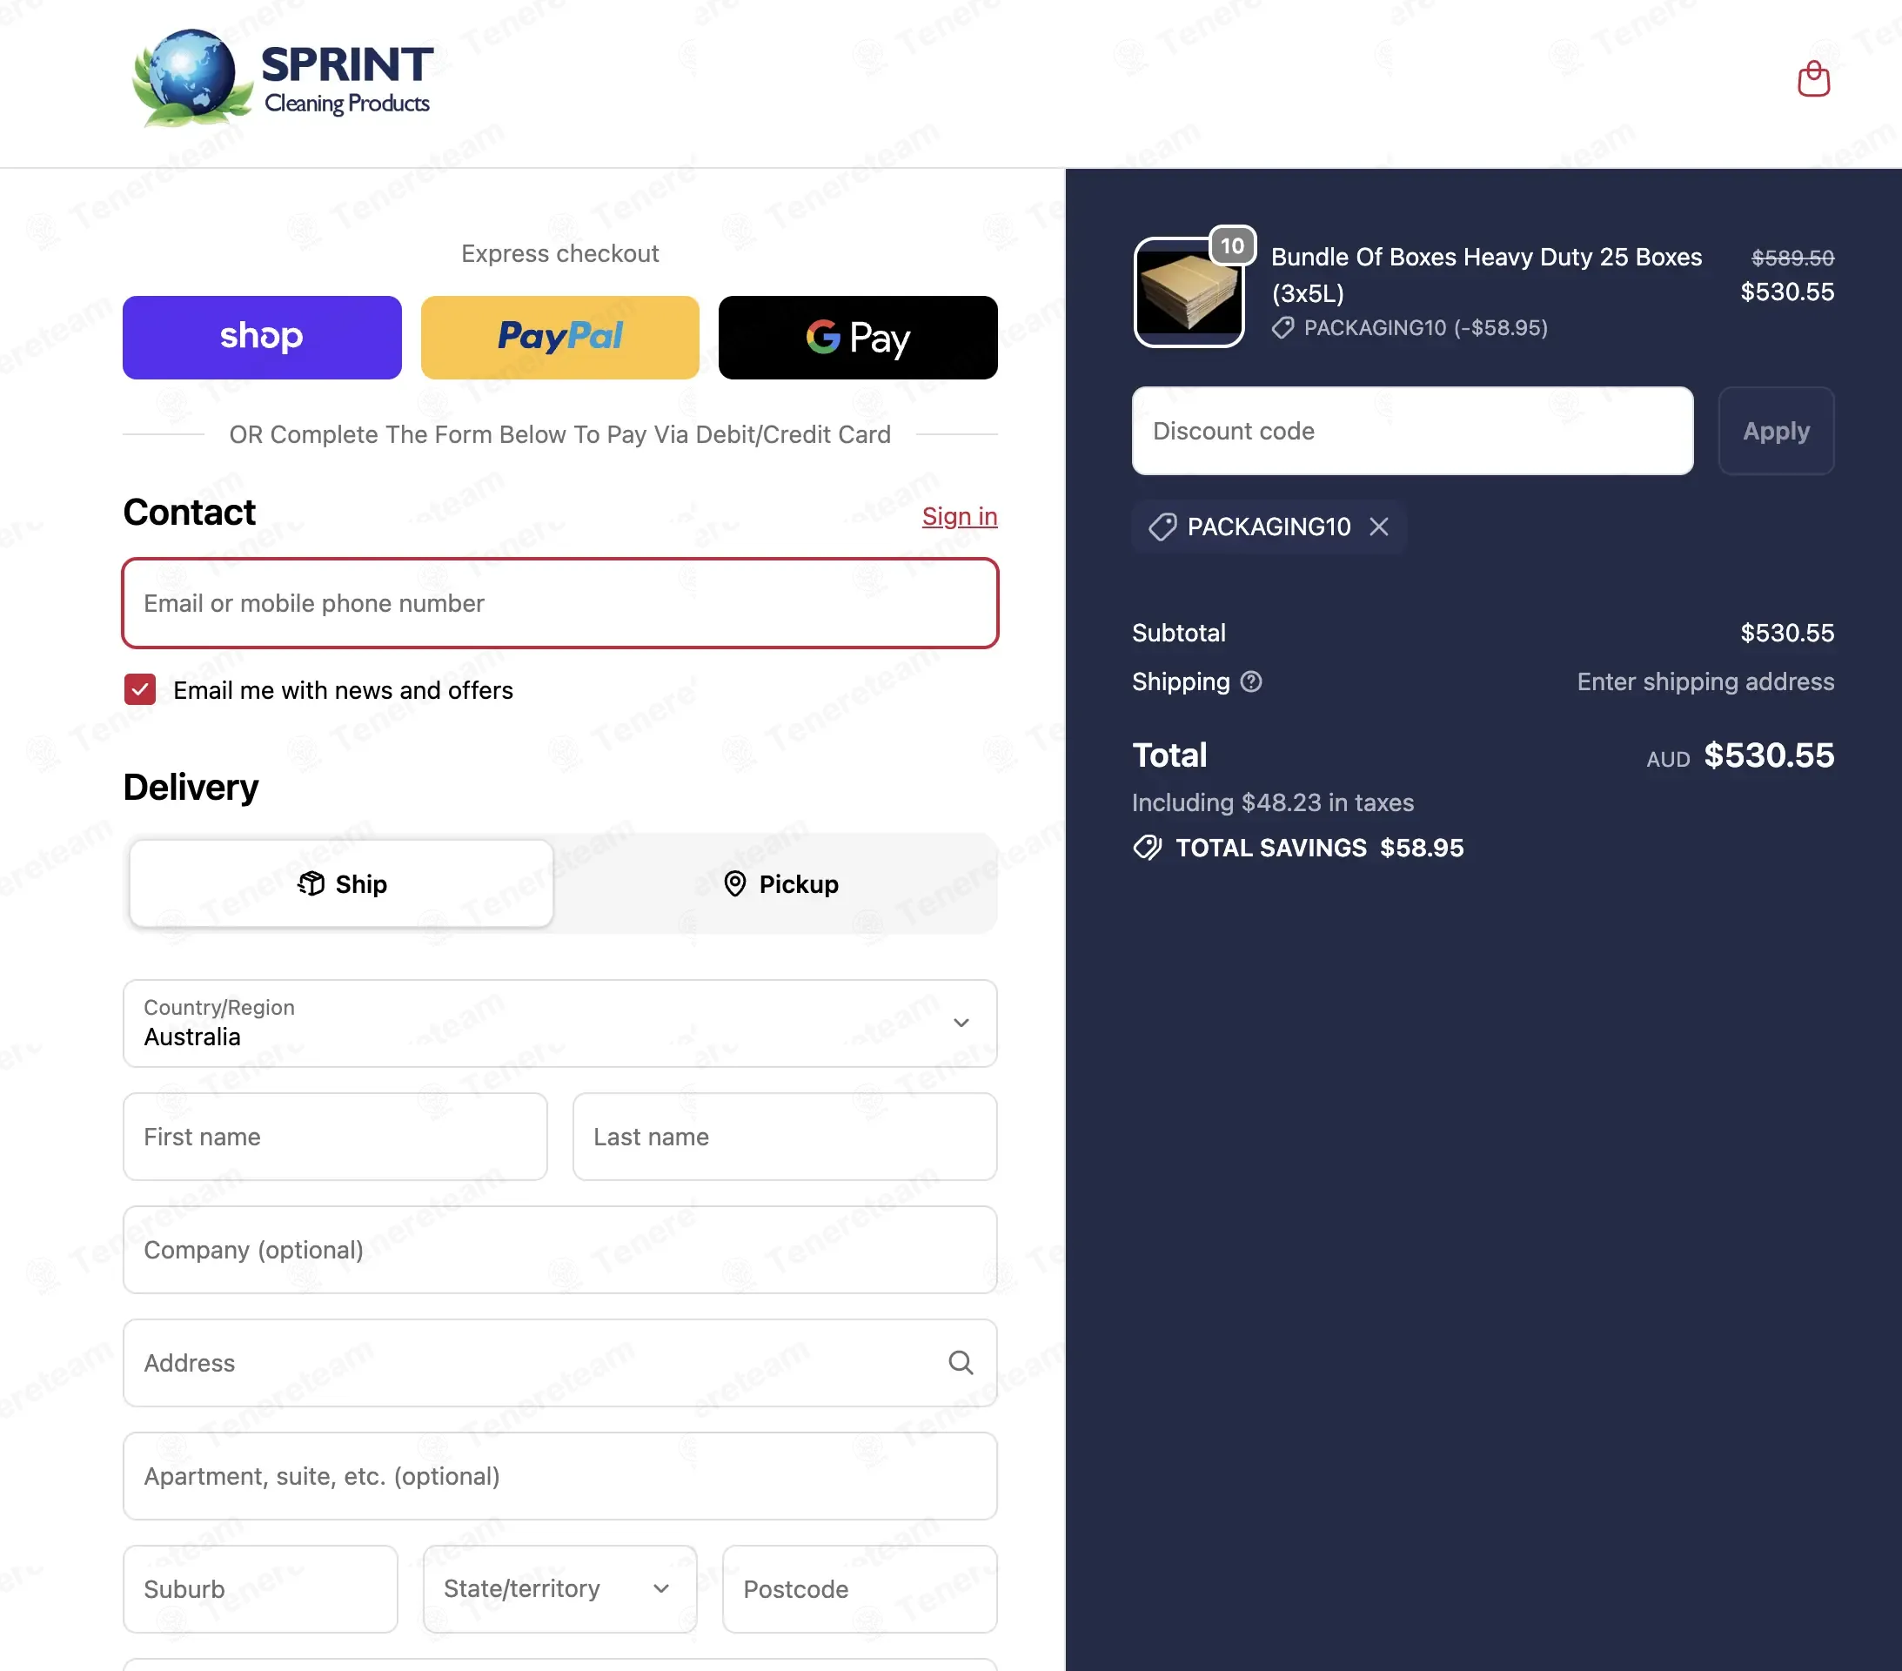Select the Ship delivery tab

click(x=341, y=883)
